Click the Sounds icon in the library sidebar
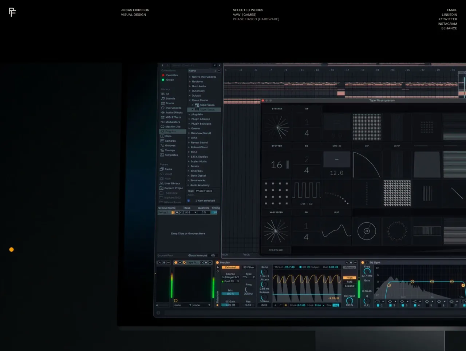The image size is (466, 351). click(x=163, y=98)
